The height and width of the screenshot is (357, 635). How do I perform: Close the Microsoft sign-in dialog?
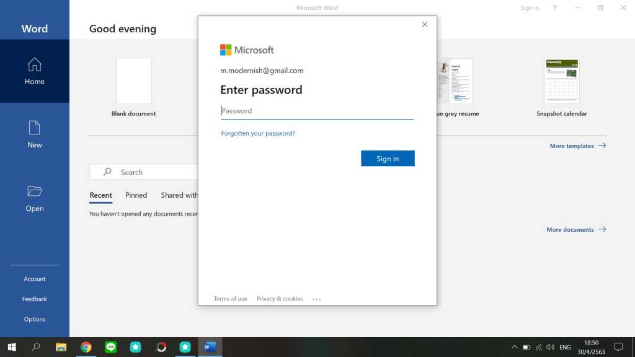pos(425,25)
